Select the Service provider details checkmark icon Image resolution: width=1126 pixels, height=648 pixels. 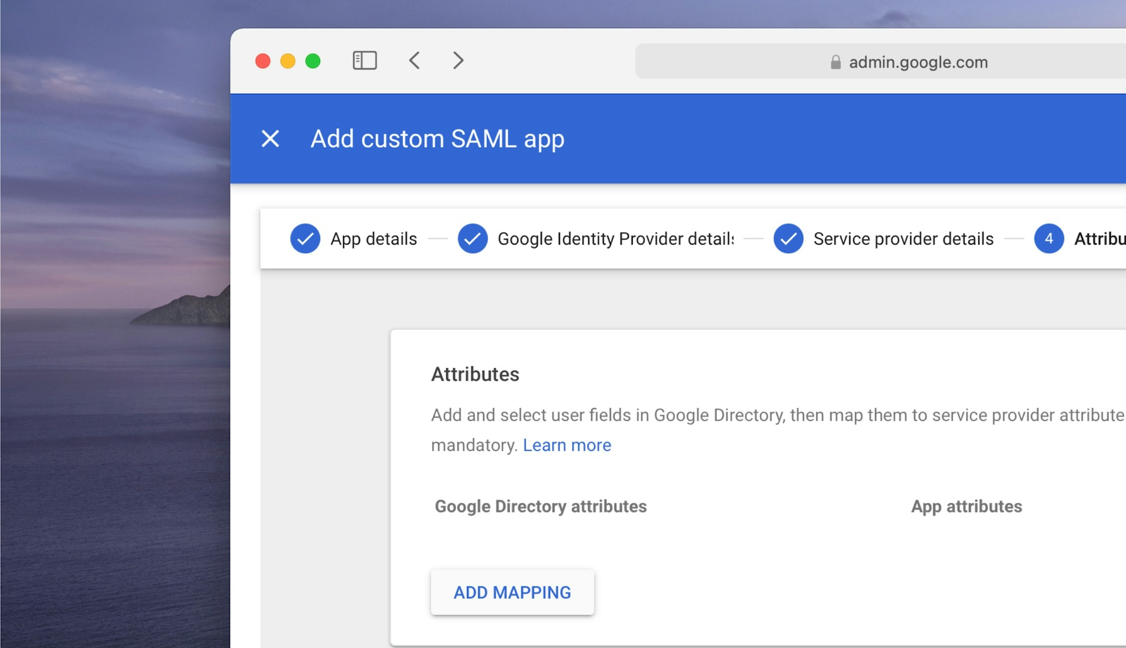(788, 239)
